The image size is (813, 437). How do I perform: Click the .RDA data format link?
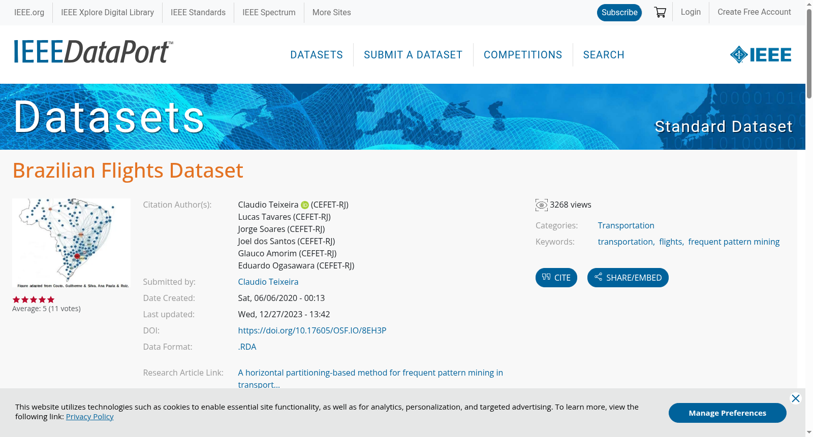pos(247,347)
